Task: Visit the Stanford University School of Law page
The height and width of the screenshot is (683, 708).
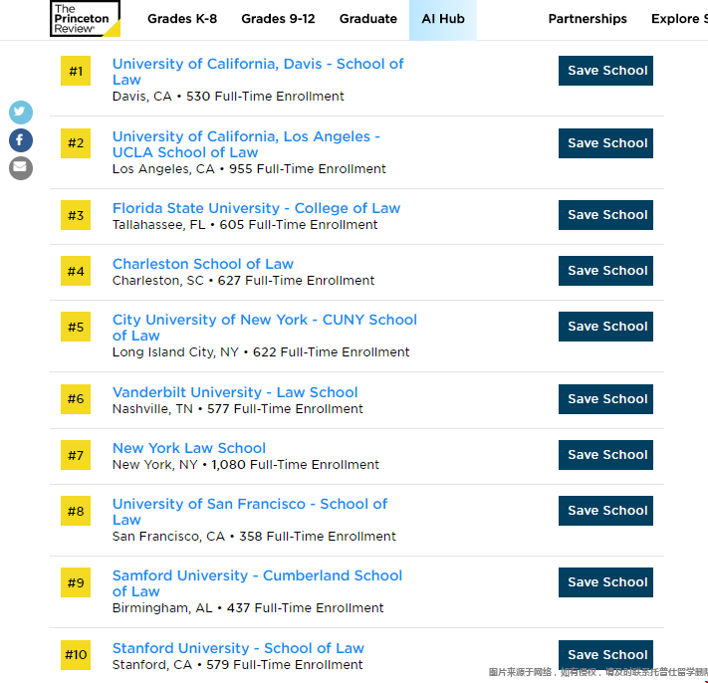Action: pos(238,648)
